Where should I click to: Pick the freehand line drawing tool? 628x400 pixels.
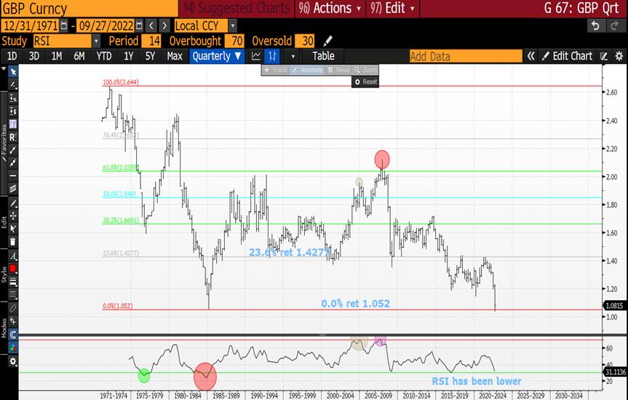coord(13,85)
